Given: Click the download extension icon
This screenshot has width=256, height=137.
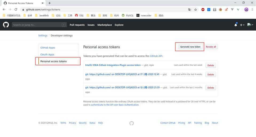Looking at the screenshot, I should click(x=214, y=10).
